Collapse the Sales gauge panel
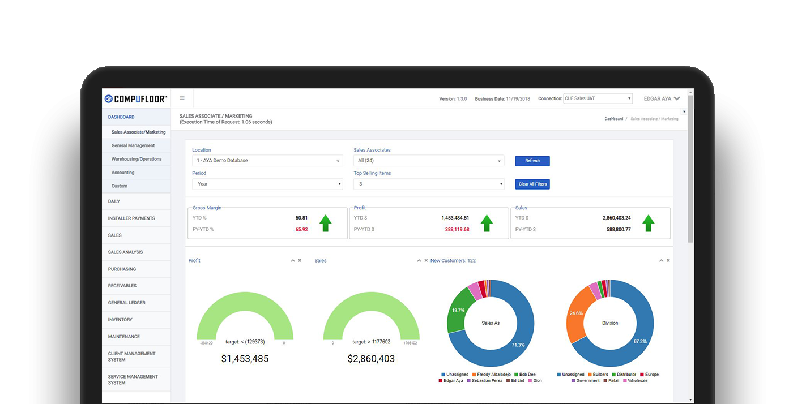This screenshot has height=404, width=806. 419,261
